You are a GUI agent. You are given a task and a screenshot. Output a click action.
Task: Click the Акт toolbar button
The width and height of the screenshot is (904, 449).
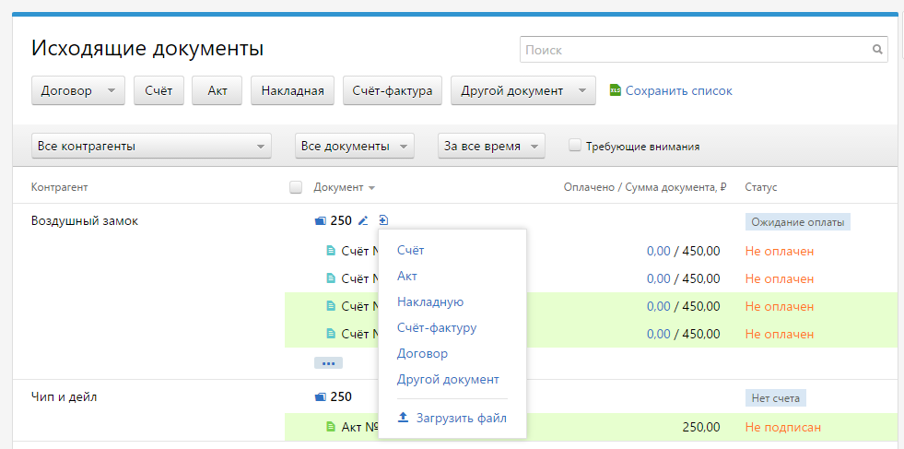point(217,90)
